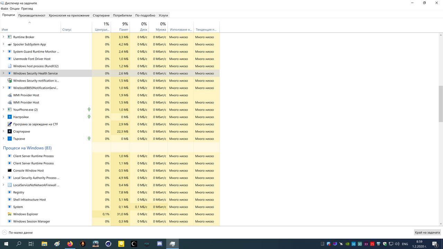
Task: Select the Usermode Font Driver Host row
Action: click(110, 59)
